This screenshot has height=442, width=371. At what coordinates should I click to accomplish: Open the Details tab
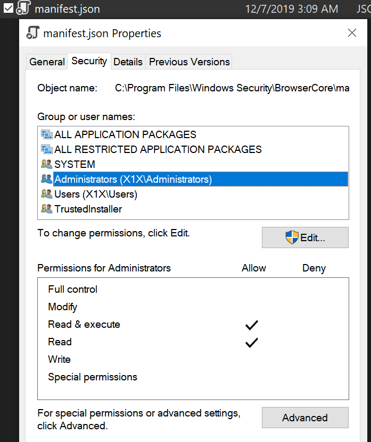point(128,62)
